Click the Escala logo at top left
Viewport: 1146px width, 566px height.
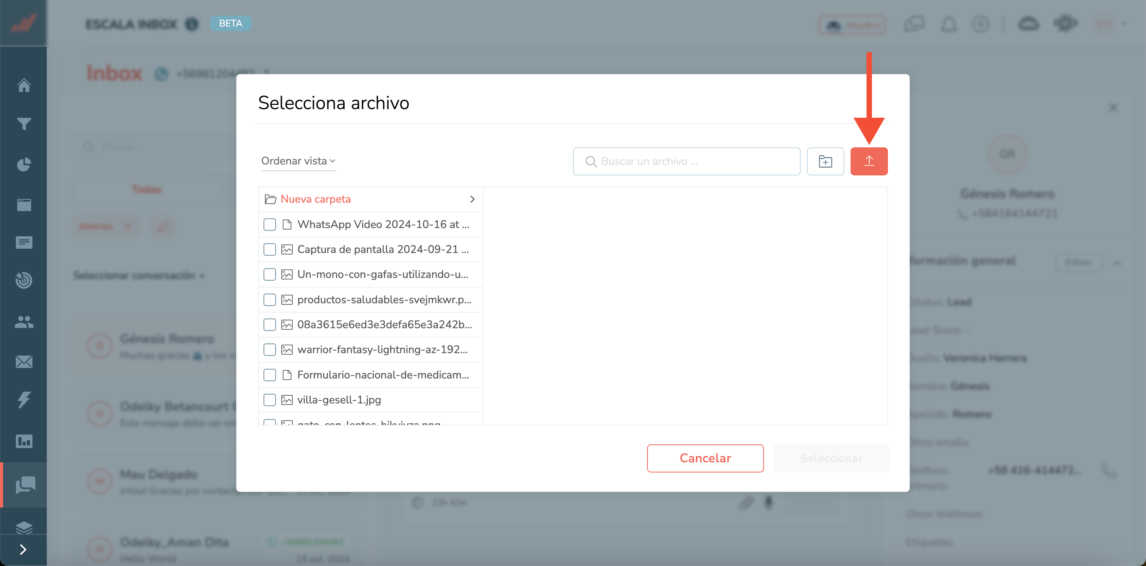coord(23,23)
